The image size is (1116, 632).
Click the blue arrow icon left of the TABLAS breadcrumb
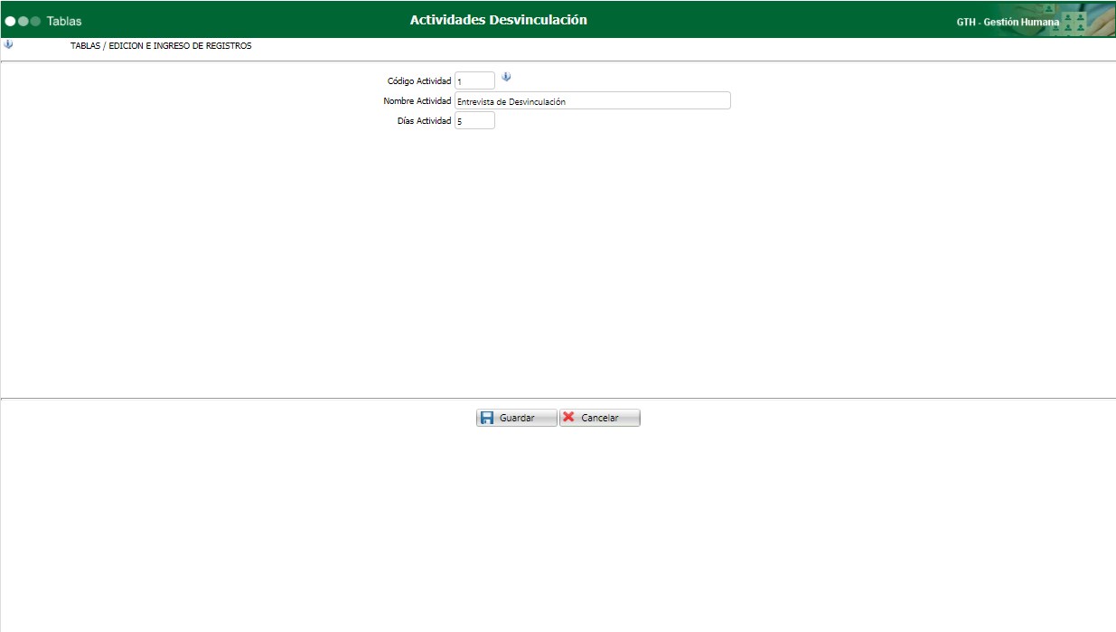tap(8, 44)
